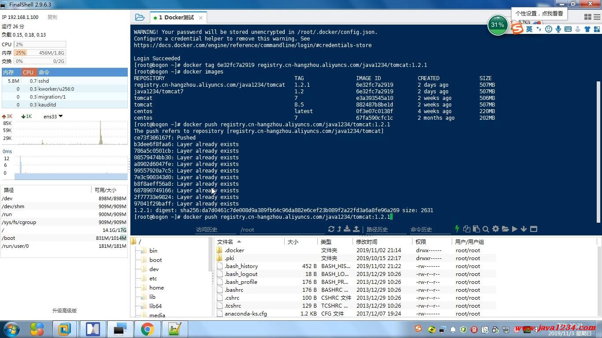The height and width of the screenshot is (338, 602).
Task: Click the Sogou input method S logo
Action: (517, 29)
